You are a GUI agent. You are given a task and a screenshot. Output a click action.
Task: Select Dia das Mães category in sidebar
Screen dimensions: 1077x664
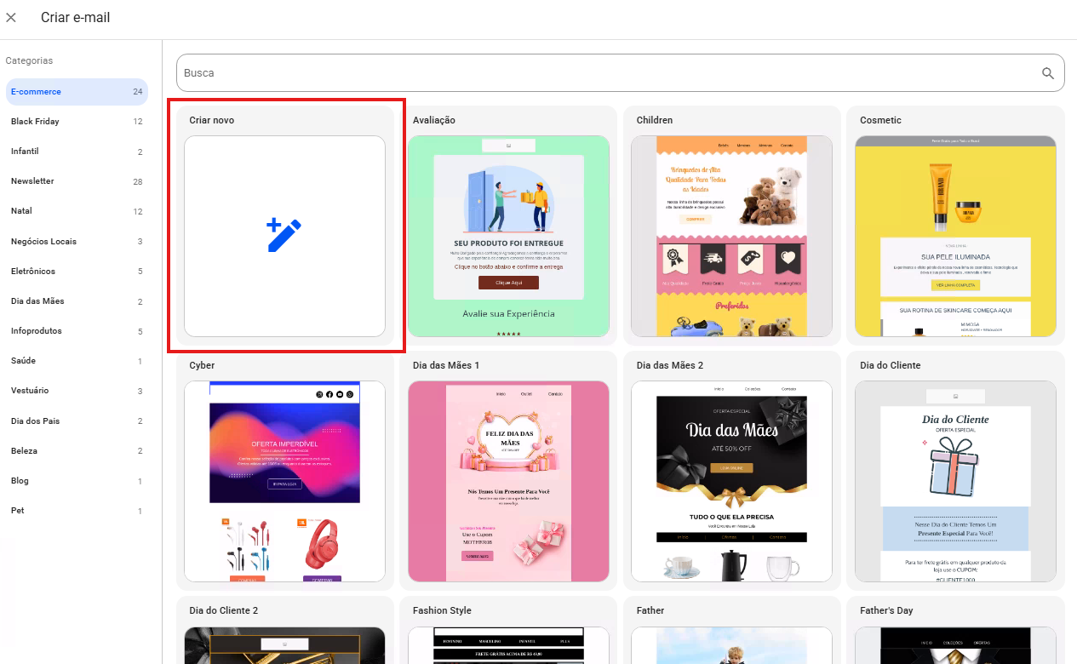[77, 301]
